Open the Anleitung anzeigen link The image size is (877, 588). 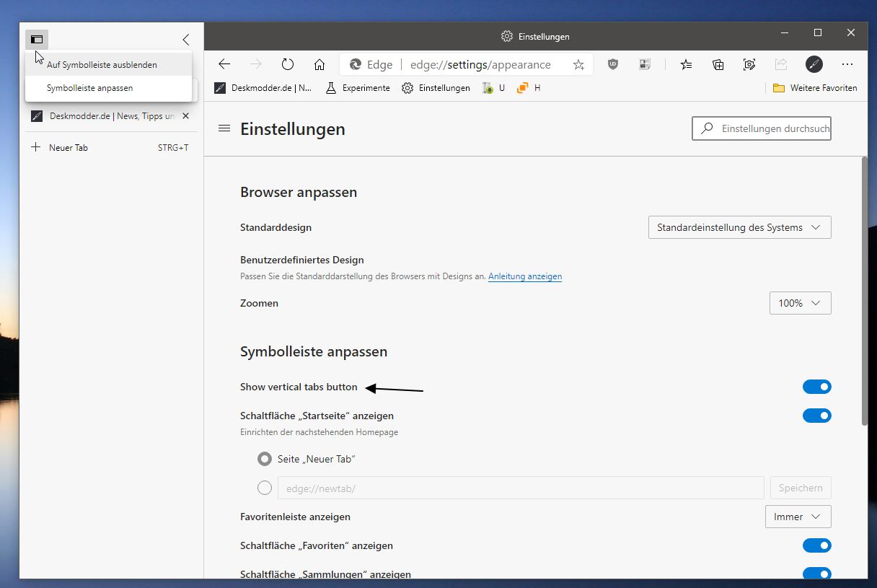click(525, 276)
